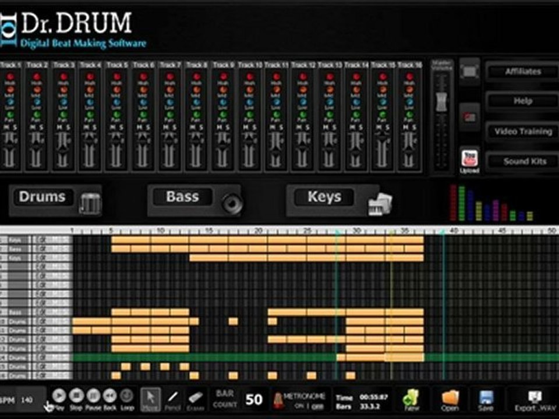Select the Move arrow tool

pyautogui.click(x=150, y=399)
